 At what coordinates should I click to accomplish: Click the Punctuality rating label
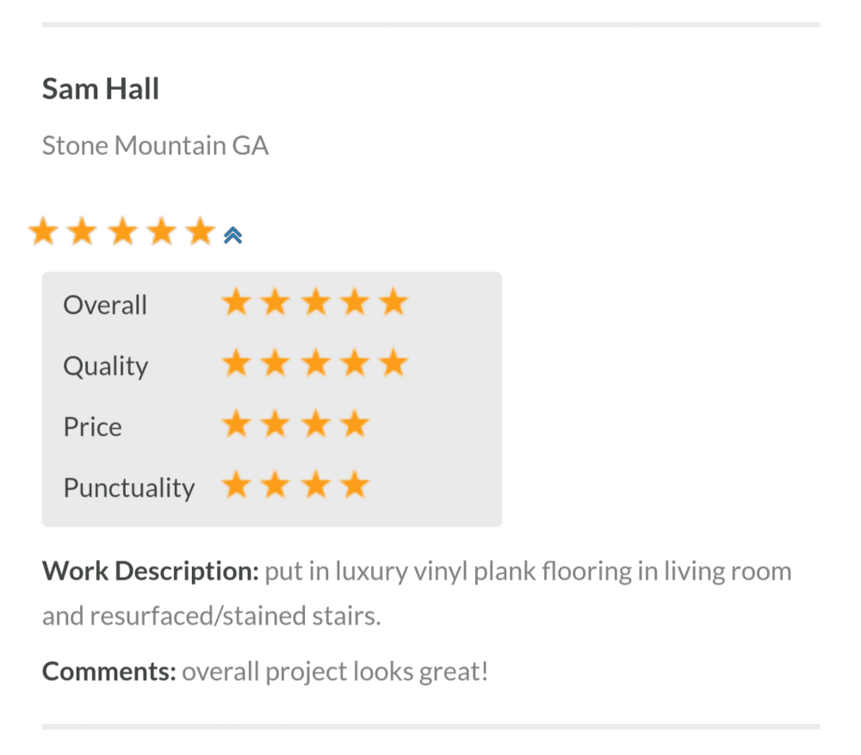pos(128,488)
